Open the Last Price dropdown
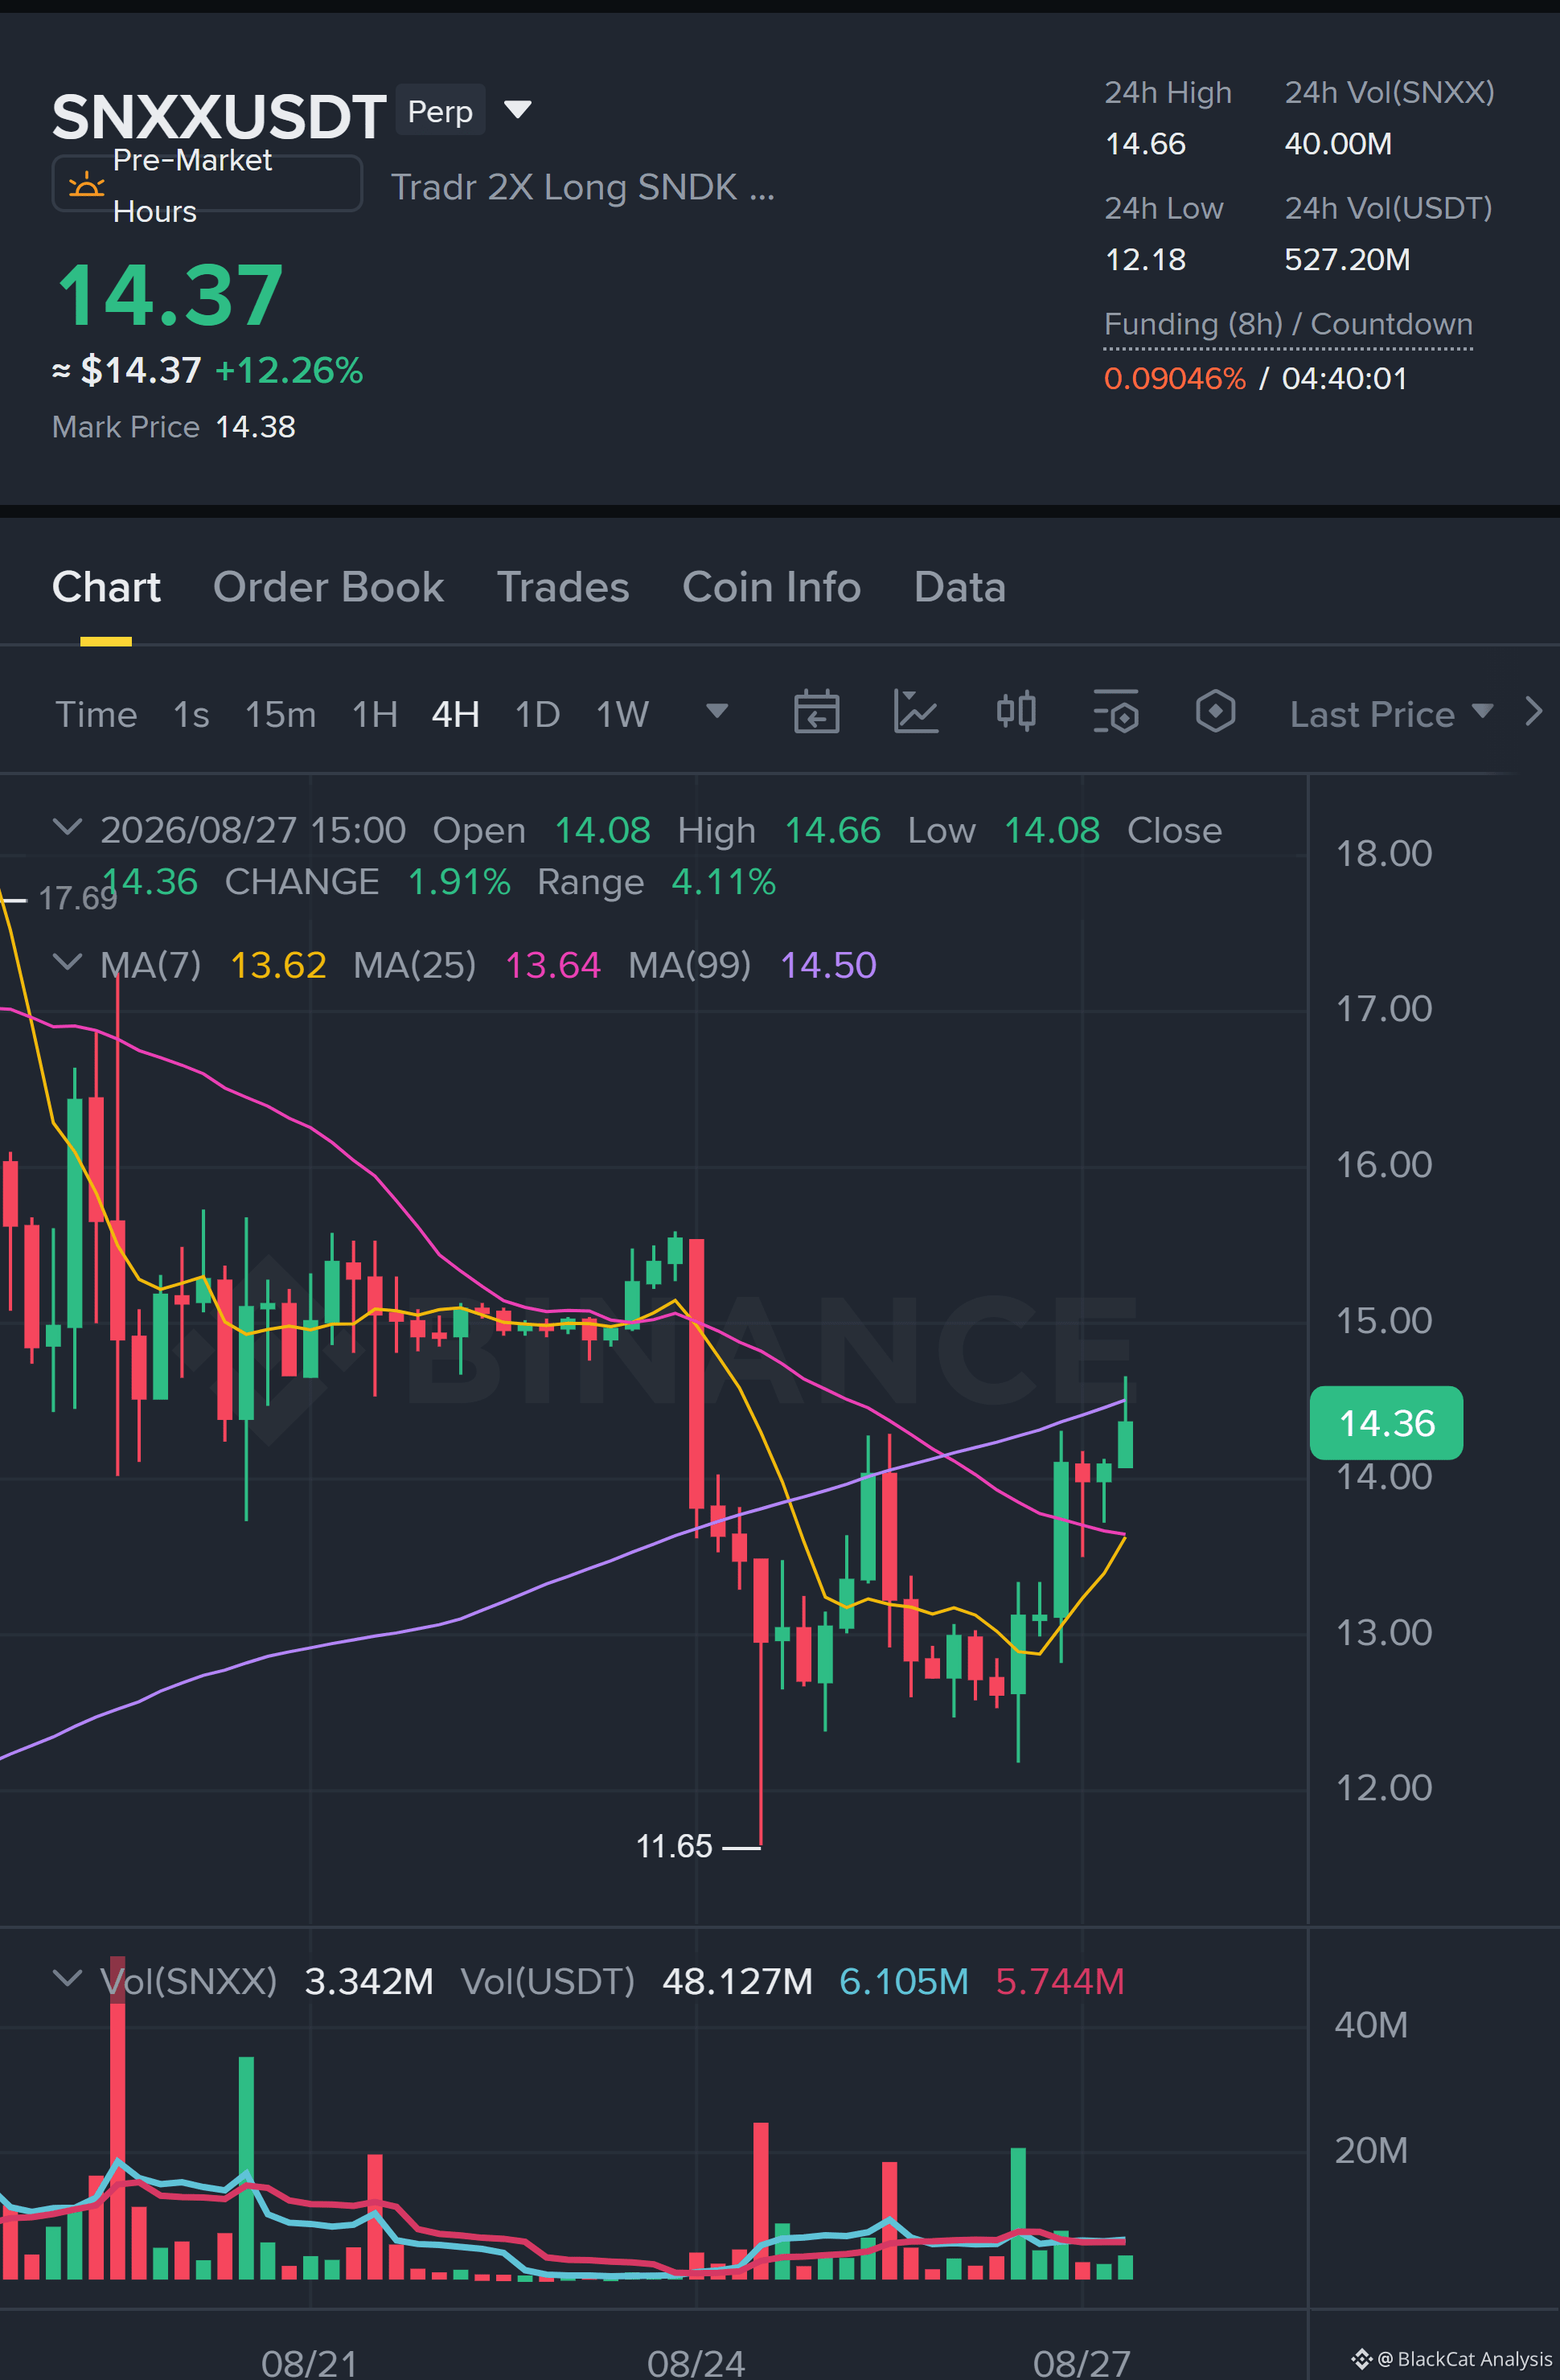1560x2380 pixels. (x=1391, y=714)
